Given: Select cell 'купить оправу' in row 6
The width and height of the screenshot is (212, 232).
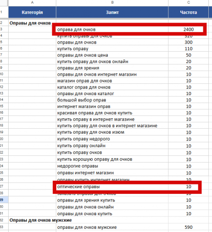Looking at the screenshot, I should (x=112, y=48).
